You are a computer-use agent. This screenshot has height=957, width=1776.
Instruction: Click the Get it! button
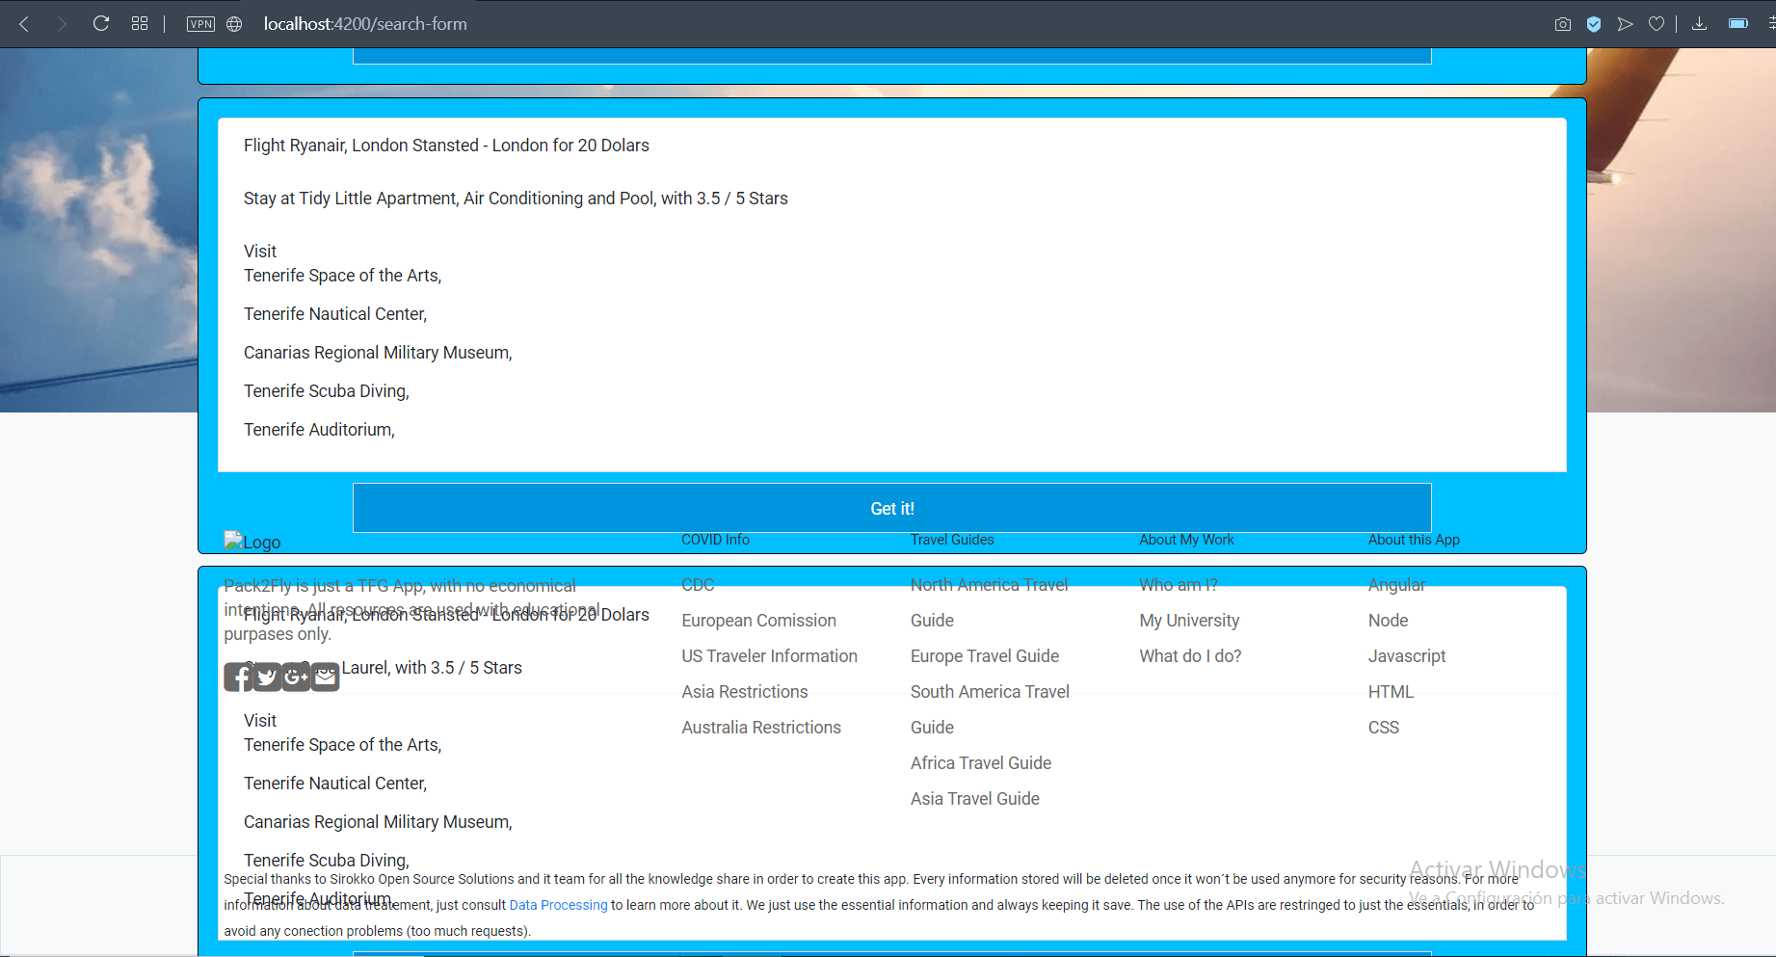pos(892,508)
